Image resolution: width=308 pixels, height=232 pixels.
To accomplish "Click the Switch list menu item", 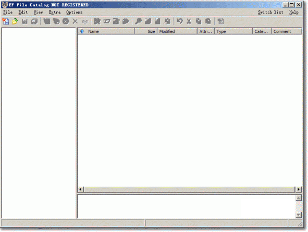I will (x=270, y=12).
